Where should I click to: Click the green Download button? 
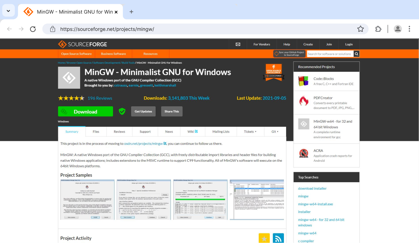85,112
